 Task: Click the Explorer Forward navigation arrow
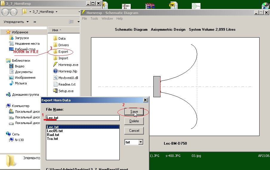[x=13, y=12]
